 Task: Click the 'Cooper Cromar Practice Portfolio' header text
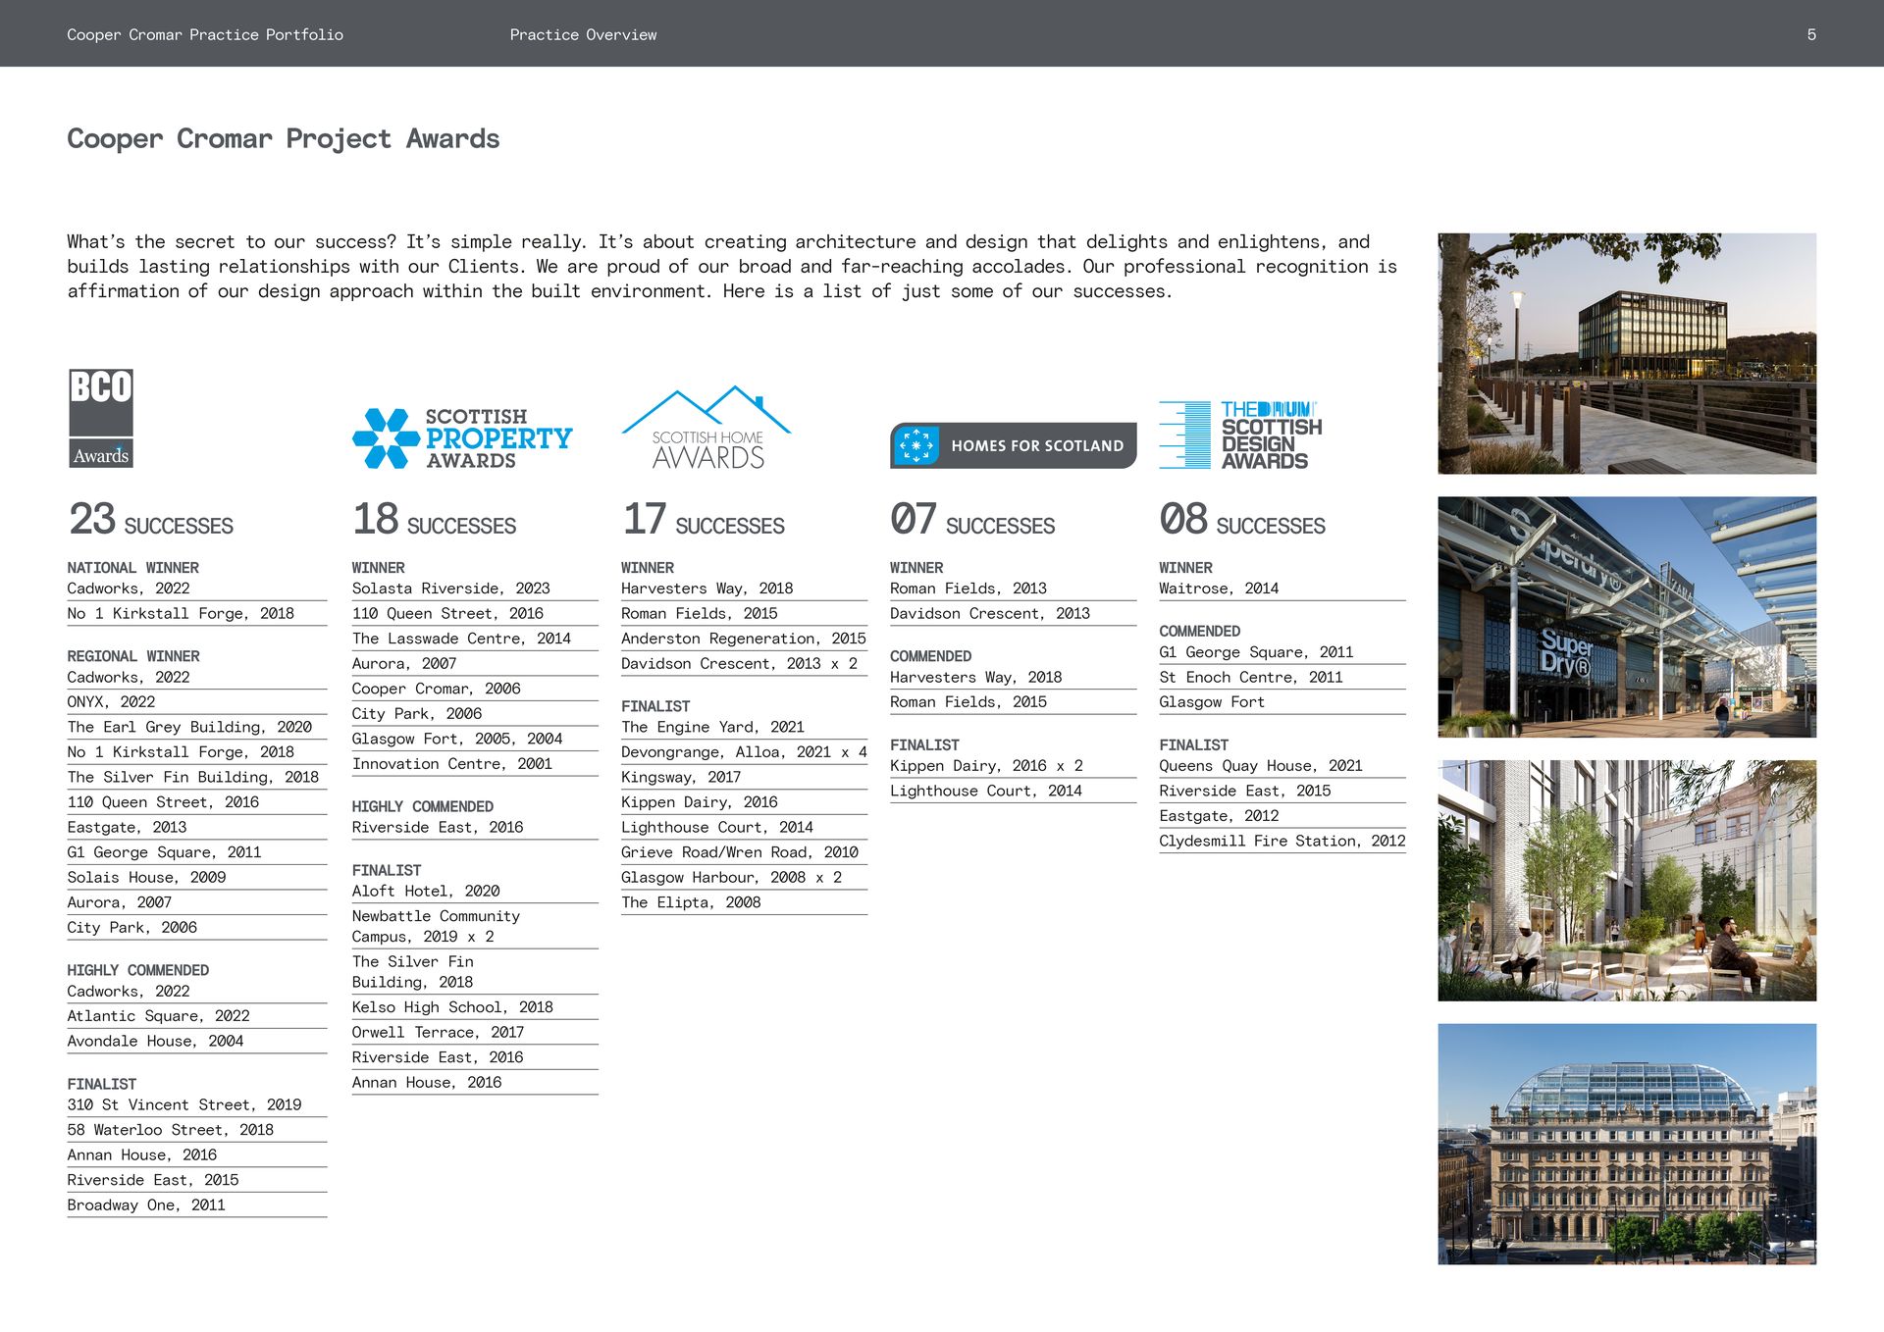[x=205, y=34]
